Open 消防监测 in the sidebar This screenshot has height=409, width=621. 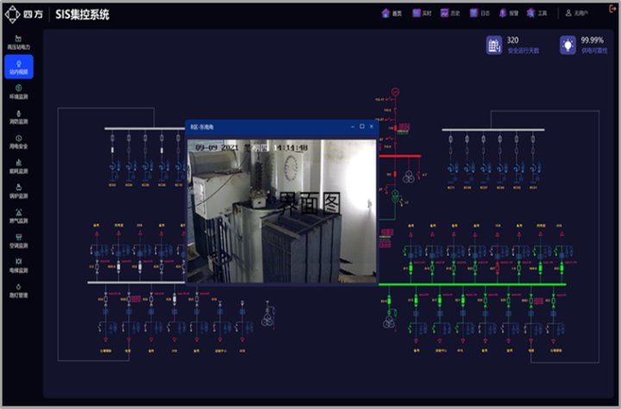click(x=18, y=117)
